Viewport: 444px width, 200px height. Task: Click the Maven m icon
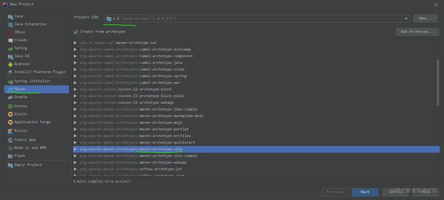tap(10, 89)
